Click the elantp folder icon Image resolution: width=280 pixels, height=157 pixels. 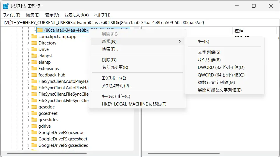[34, 62]
